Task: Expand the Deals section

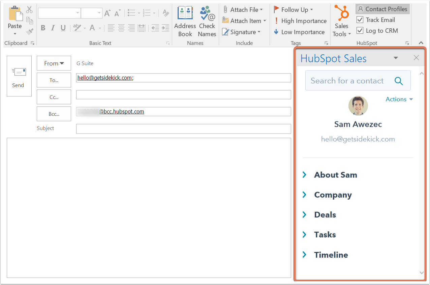Action: pos(319,215)
